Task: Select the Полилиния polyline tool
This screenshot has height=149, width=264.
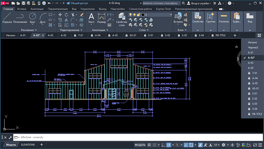Action: click(x=20, y=18)
